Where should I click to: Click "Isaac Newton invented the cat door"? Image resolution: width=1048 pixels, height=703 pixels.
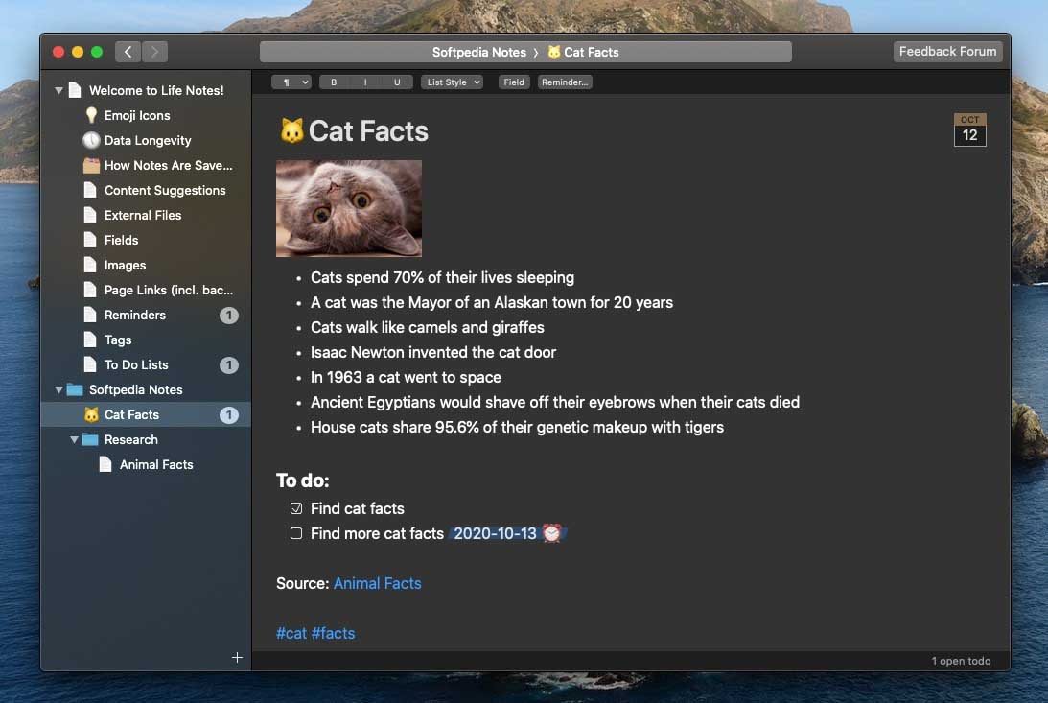click(x=433, y=352)
